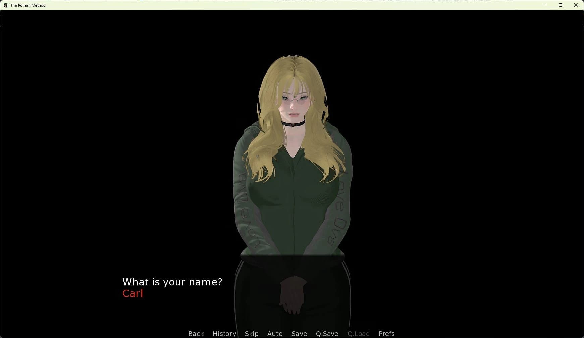This screenshot has width=584, height=338.
Task: Minimize The Roman Method window
Action: 545,5
